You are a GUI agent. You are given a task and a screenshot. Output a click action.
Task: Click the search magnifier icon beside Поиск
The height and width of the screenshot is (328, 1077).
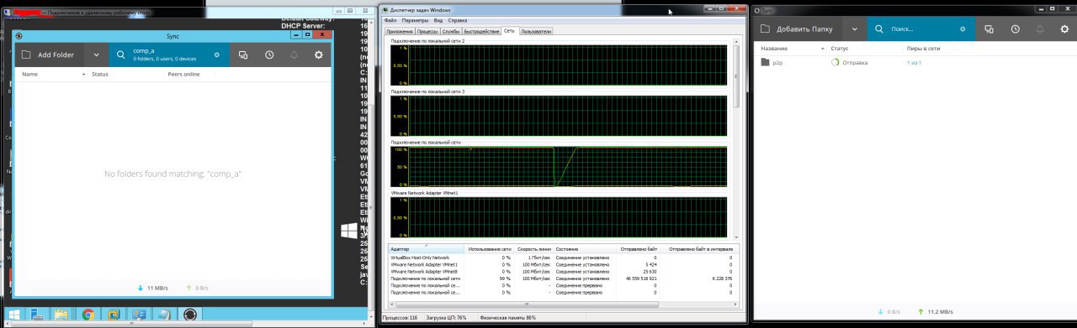(879, 29)
